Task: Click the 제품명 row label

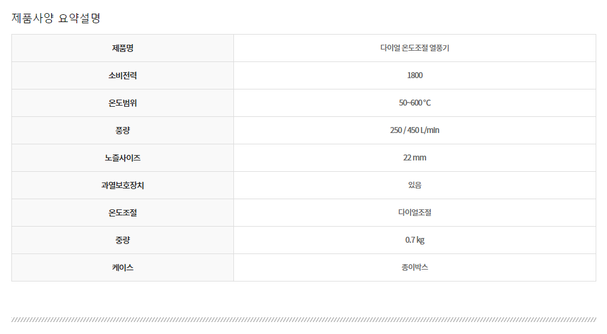Action: (122, 48)
